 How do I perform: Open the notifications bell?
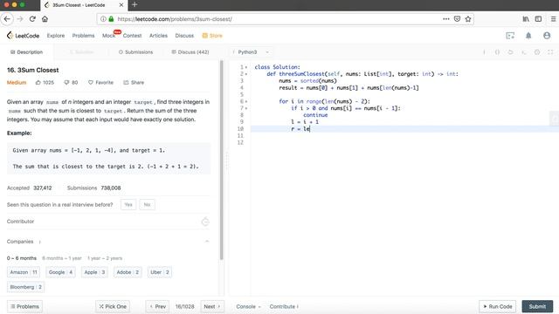[528, 35]
